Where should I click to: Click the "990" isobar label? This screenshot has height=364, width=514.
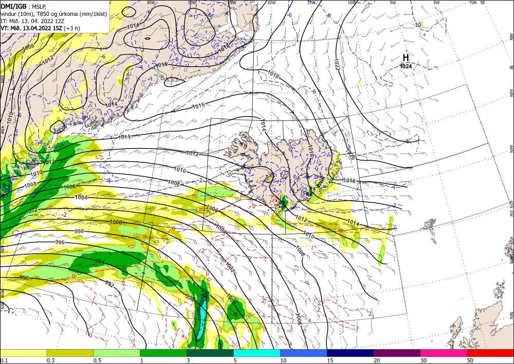[x=24, y=278]
